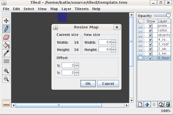
Task: Select the collisi... layer name
Action: (x=164, y=30)
